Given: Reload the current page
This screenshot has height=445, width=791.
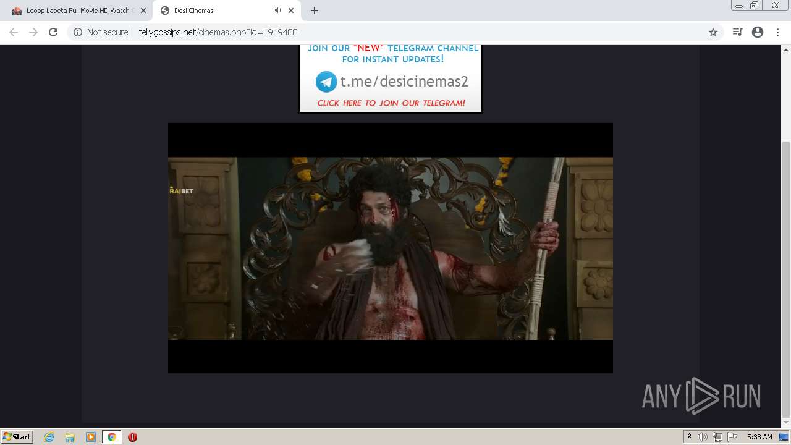Looking at the screenshot, I should [53, 32].
